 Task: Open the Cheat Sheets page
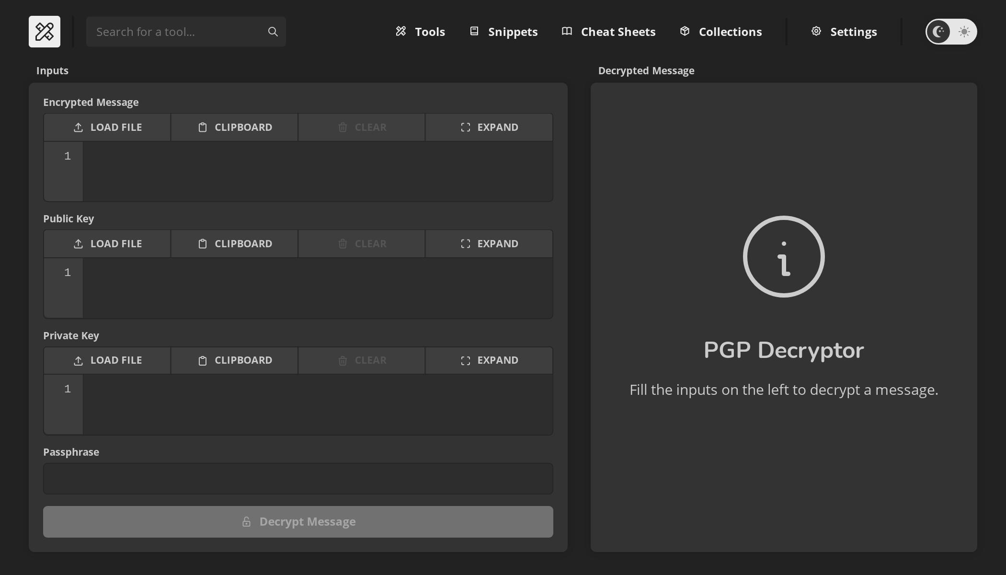point(608,32)
